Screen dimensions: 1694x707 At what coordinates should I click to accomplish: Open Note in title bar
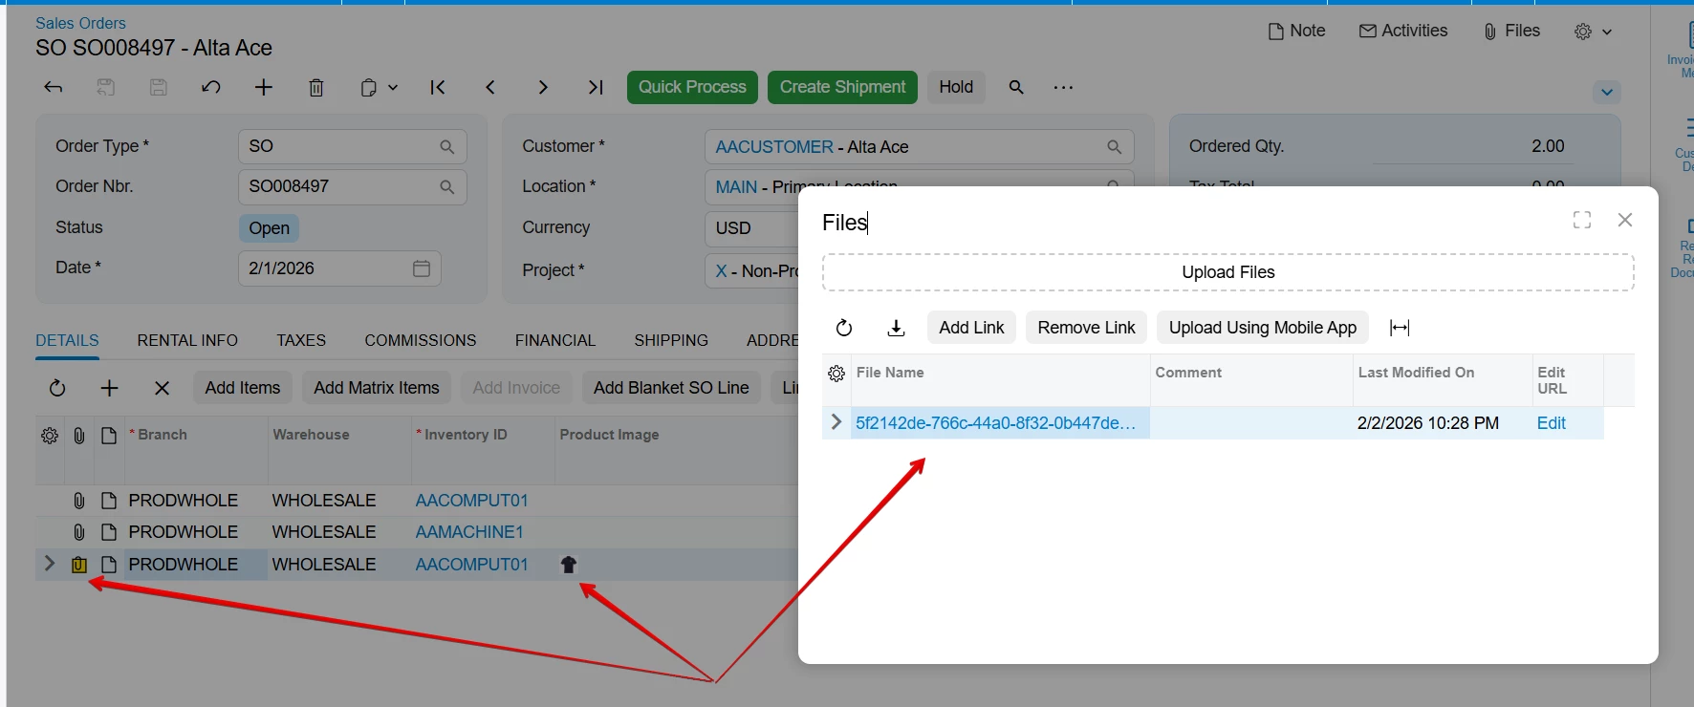click(1296, 31)
